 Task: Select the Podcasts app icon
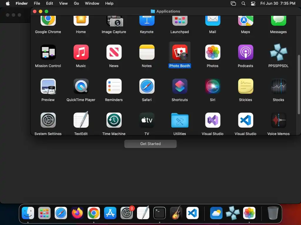point(245,52)
